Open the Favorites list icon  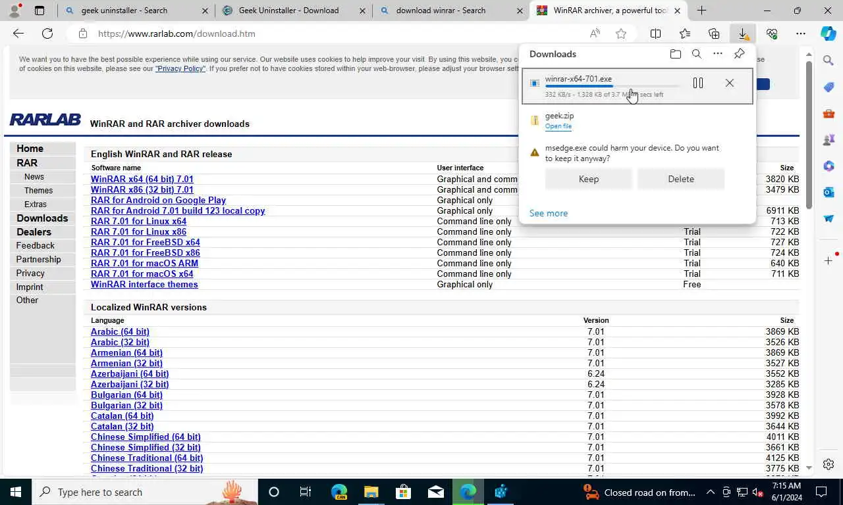tap(685, 34)
